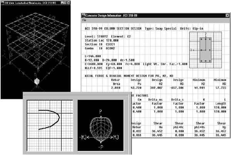Click the 'Fy=60.000' value

(x=114, y=64)
